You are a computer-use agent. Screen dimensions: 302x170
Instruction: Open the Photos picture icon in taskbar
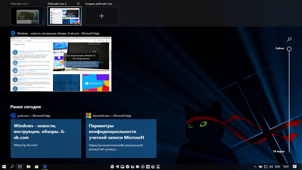tap(123, 166)
